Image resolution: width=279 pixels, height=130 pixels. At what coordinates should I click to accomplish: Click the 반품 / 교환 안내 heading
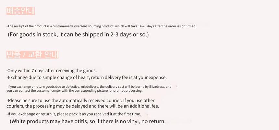[x=32, y=55]
